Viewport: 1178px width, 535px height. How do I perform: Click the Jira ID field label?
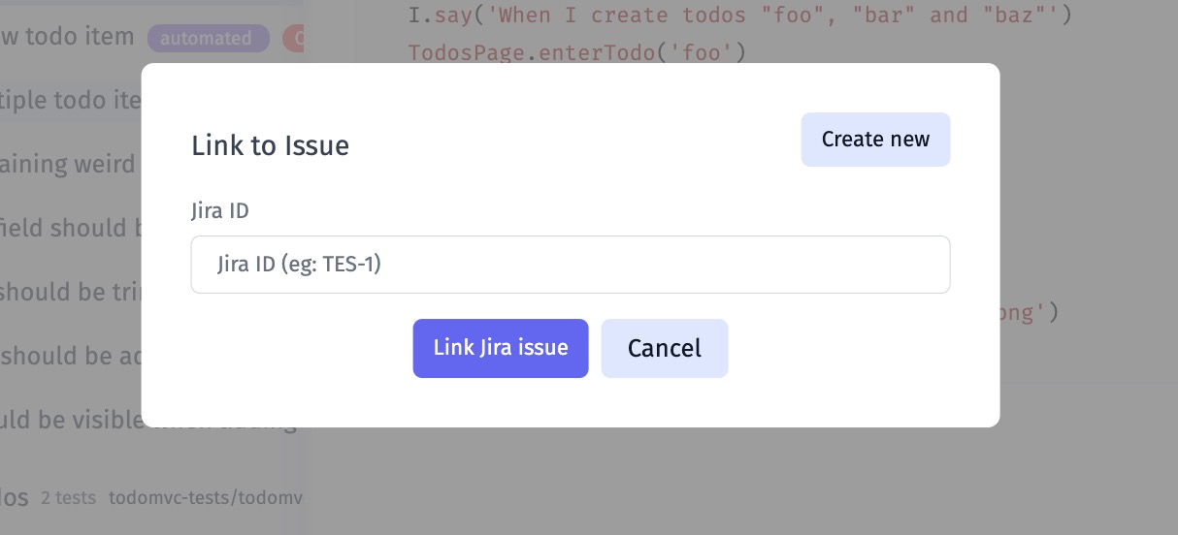(219, 210)
